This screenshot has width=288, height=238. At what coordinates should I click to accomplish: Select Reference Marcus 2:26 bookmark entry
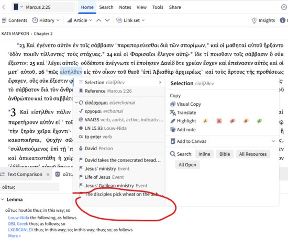click(x=105, y=91)
